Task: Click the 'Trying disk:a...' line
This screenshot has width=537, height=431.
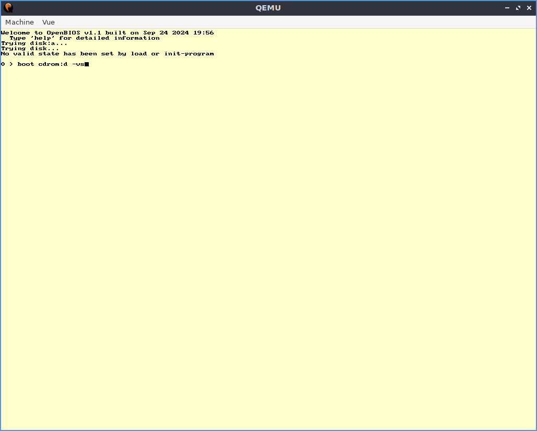Action: coord(34,43)
